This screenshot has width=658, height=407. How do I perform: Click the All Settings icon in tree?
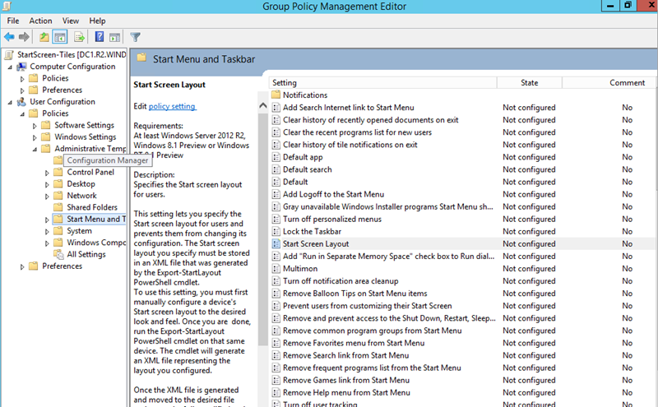coord(58,254)
